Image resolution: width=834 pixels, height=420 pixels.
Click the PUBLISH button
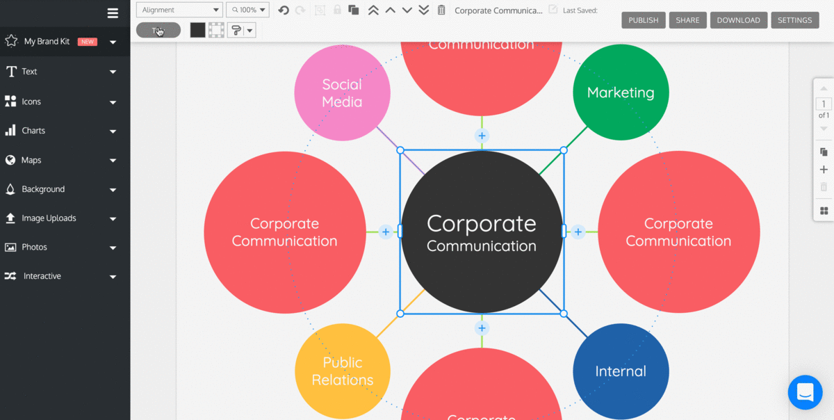[x=643, y=20]
